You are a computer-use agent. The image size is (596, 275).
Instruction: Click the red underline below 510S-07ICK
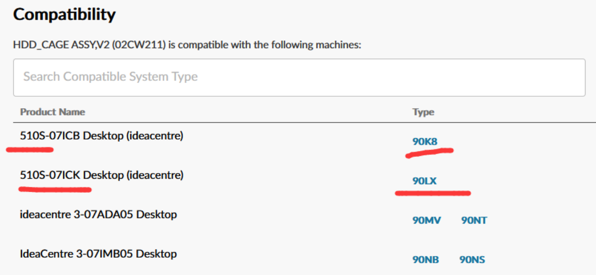(x=55, y=189)
